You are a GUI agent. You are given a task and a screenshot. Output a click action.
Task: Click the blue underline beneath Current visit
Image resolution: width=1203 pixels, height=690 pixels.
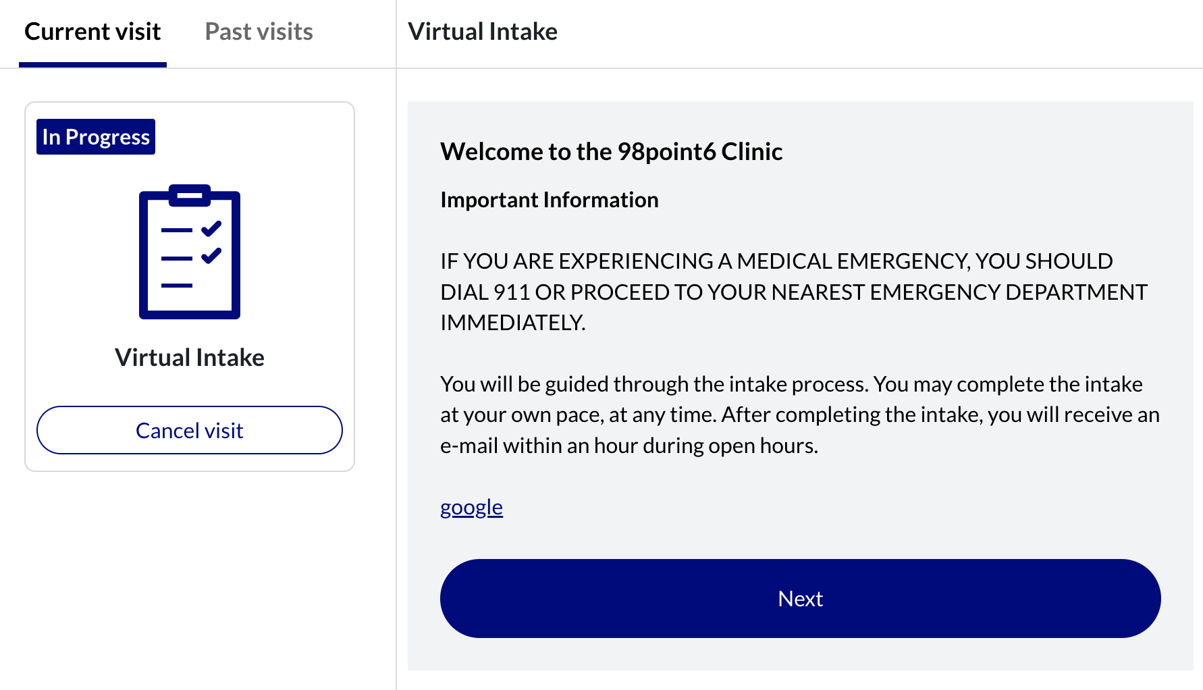click(x=92, y=65)
